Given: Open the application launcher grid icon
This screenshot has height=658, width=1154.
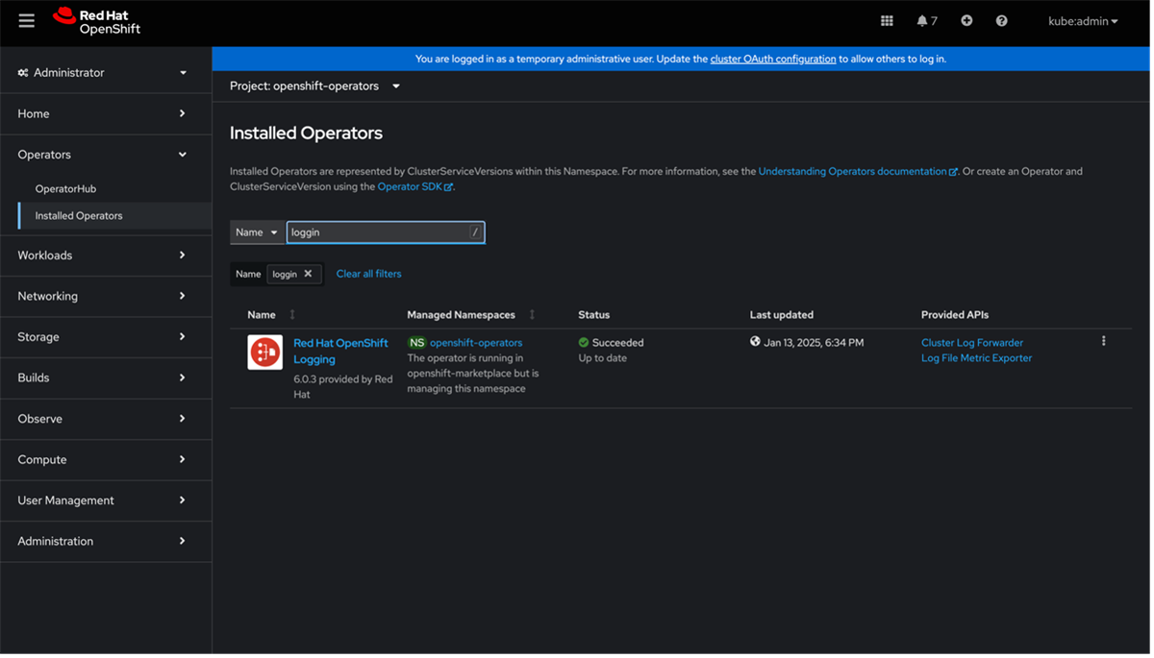Looking at the screenshot, I should point(887,19).
